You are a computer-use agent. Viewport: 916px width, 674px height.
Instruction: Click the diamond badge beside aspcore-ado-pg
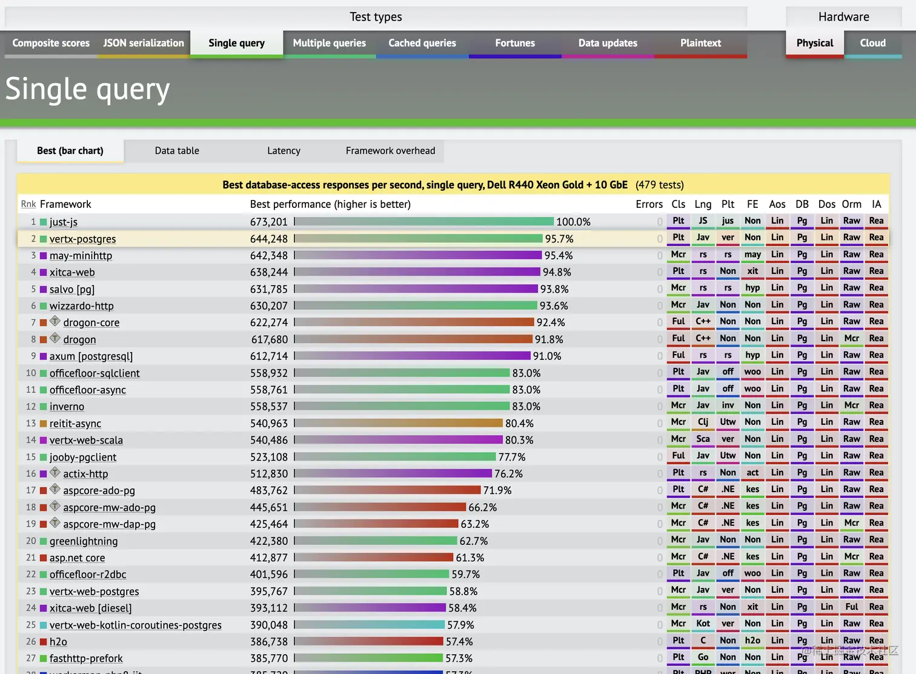[55, 489]
